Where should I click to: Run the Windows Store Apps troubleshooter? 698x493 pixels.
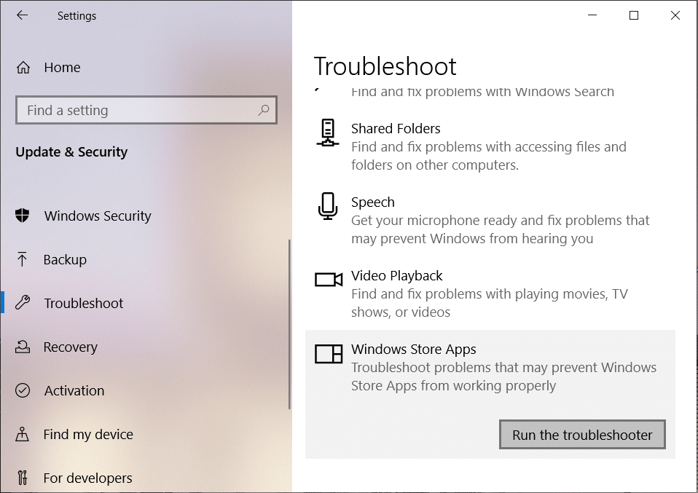coord(581,434)
